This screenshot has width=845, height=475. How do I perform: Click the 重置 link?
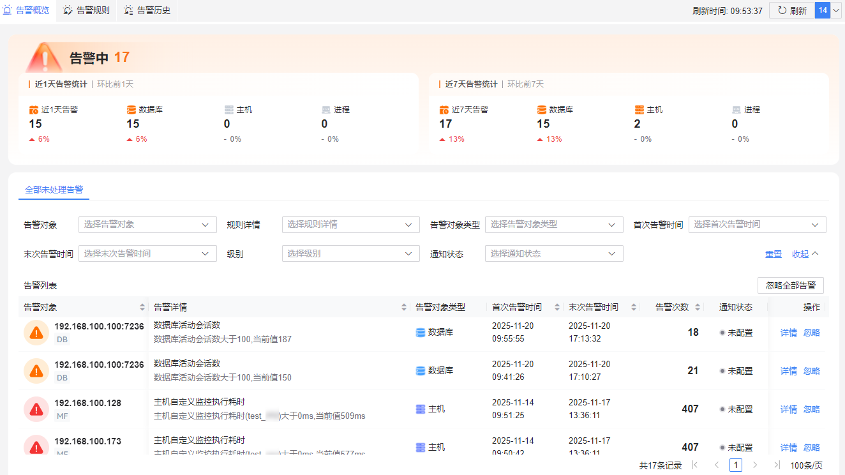click(x=774, y=254)
